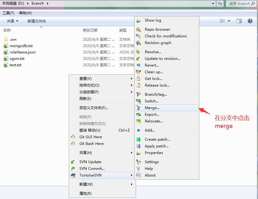Choose Show log in the submenu
This screenshot has width=258, height=199.
pyautogui.click(x=153, y=20)
